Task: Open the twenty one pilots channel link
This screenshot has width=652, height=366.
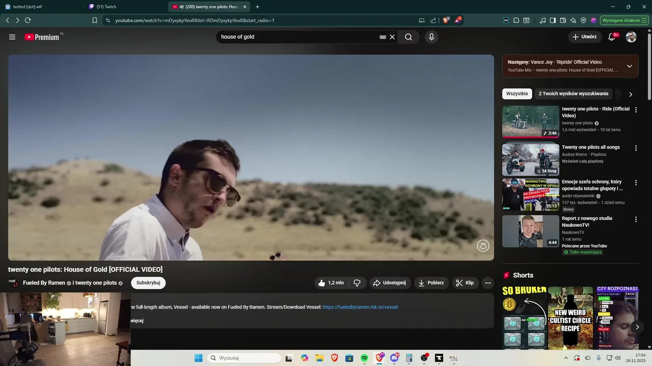Action: (96, 283)
